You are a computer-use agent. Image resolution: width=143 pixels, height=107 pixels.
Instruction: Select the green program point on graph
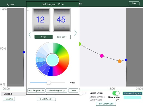tap(80, 44)
